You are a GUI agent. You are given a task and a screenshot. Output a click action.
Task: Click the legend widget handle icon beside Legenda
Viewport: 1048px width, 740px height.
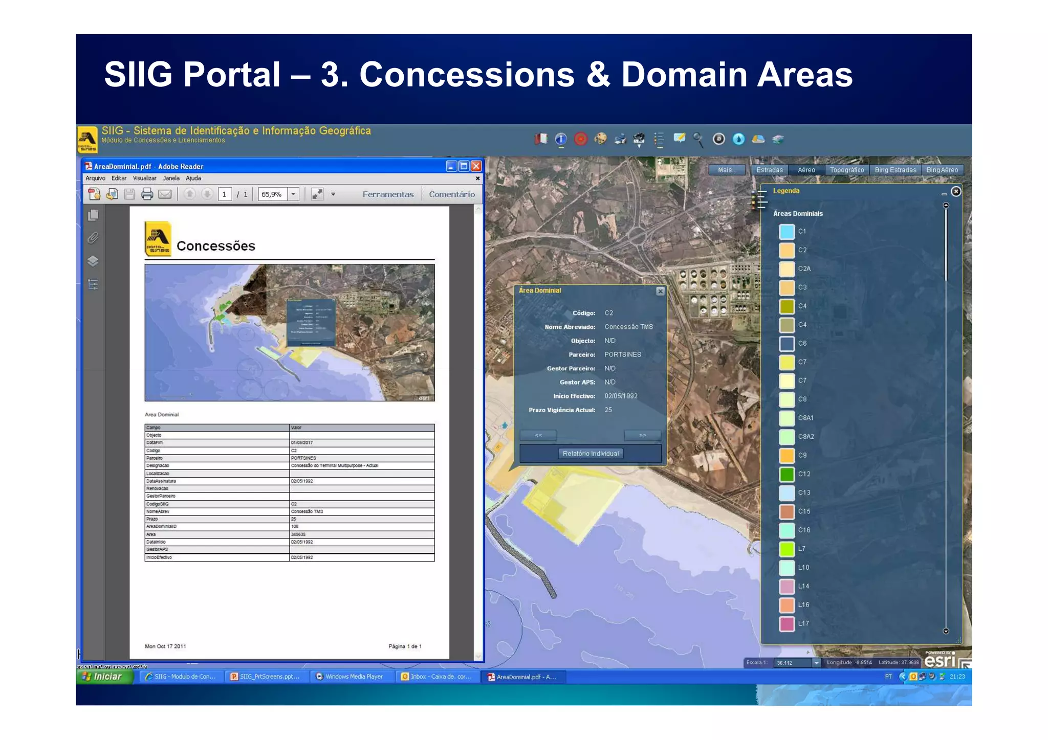coord(759,199)
